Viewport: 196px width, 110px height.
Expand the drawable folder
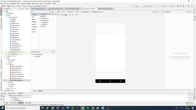7,60
